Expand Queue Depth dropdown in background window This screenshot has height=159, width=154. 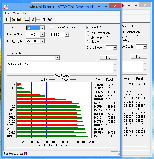[x=145, y=47]
